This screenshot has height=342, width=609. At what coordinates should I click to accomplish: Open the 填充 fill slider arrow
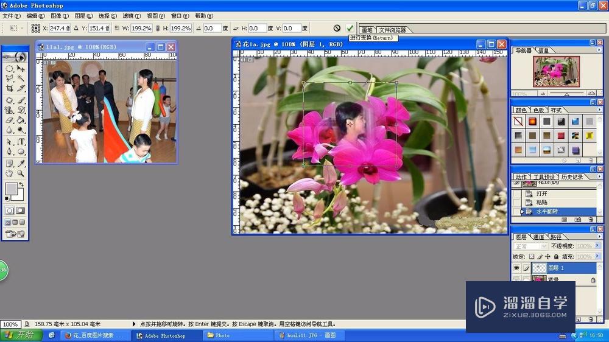598,256
